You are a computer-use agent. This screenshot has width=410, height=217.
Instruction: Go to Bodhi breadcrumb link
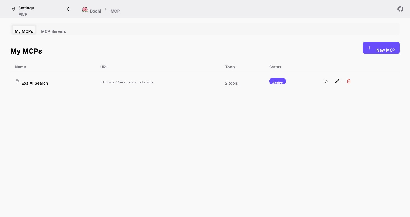tap(95, 11)
